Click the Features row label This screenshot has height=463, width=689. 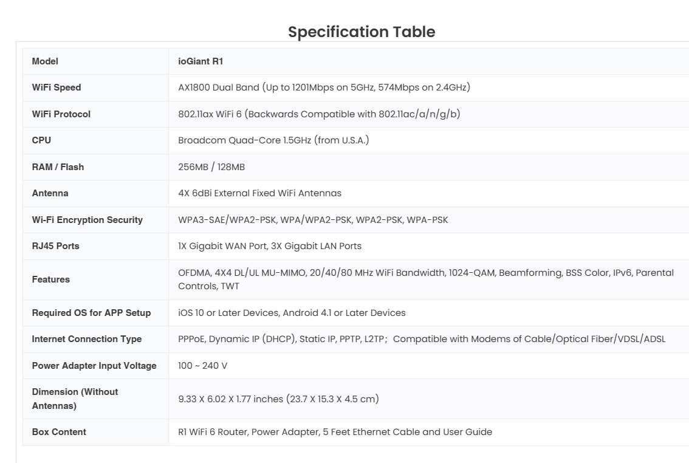[50, 280]
